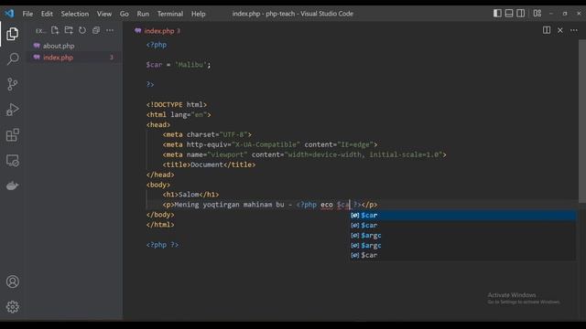Split the editor right
This screenshot has height=329, width=586.
(x=547, y=30)
